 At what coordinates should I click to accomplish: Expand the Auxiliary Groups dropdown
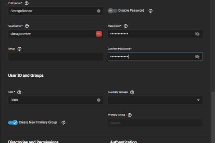click(155, 100)
